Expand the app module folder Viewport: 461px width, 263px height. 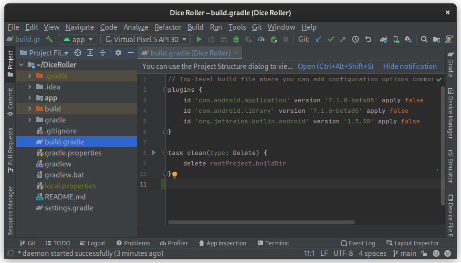pos(30,98)
